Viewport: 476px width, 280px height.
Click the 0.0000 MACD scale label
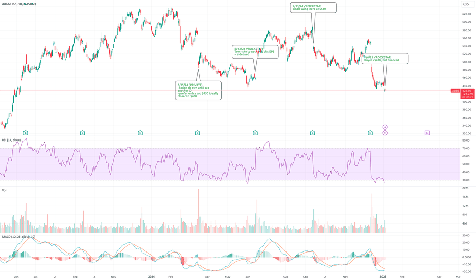466,257
